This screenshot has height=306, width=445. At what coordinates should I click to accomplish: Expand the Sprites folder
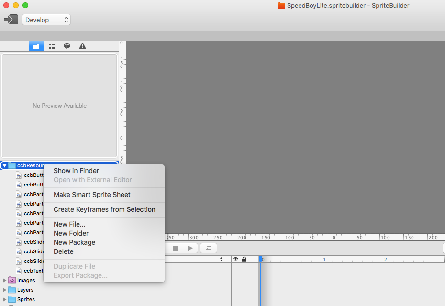4,299
